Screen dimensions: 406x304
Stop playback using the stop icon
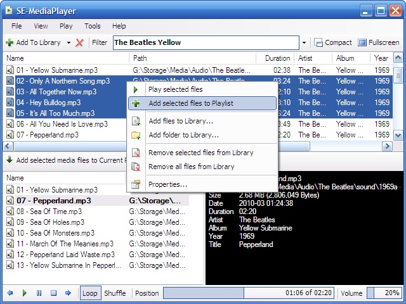point(54,293)
